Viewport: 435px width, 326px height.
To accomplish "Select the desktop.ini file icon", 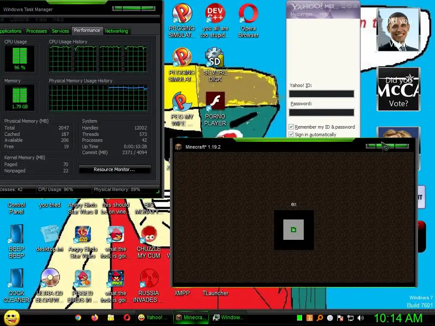I will tap(50, 234).
